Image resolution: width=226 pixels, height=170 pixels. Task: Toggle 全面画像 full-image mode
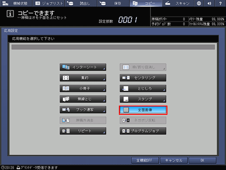pyautogui.click(x=143, y=110)
